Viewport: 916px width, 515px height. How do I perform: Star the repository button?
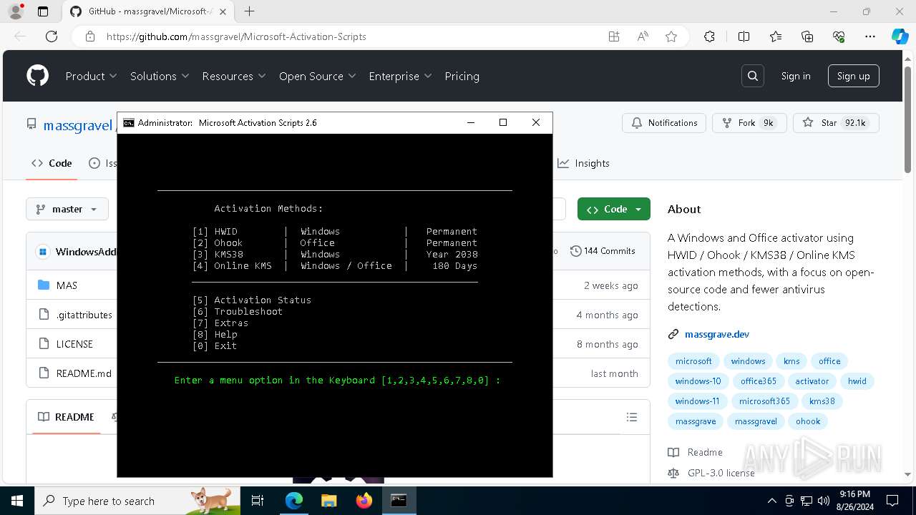(x=836, y=123)
